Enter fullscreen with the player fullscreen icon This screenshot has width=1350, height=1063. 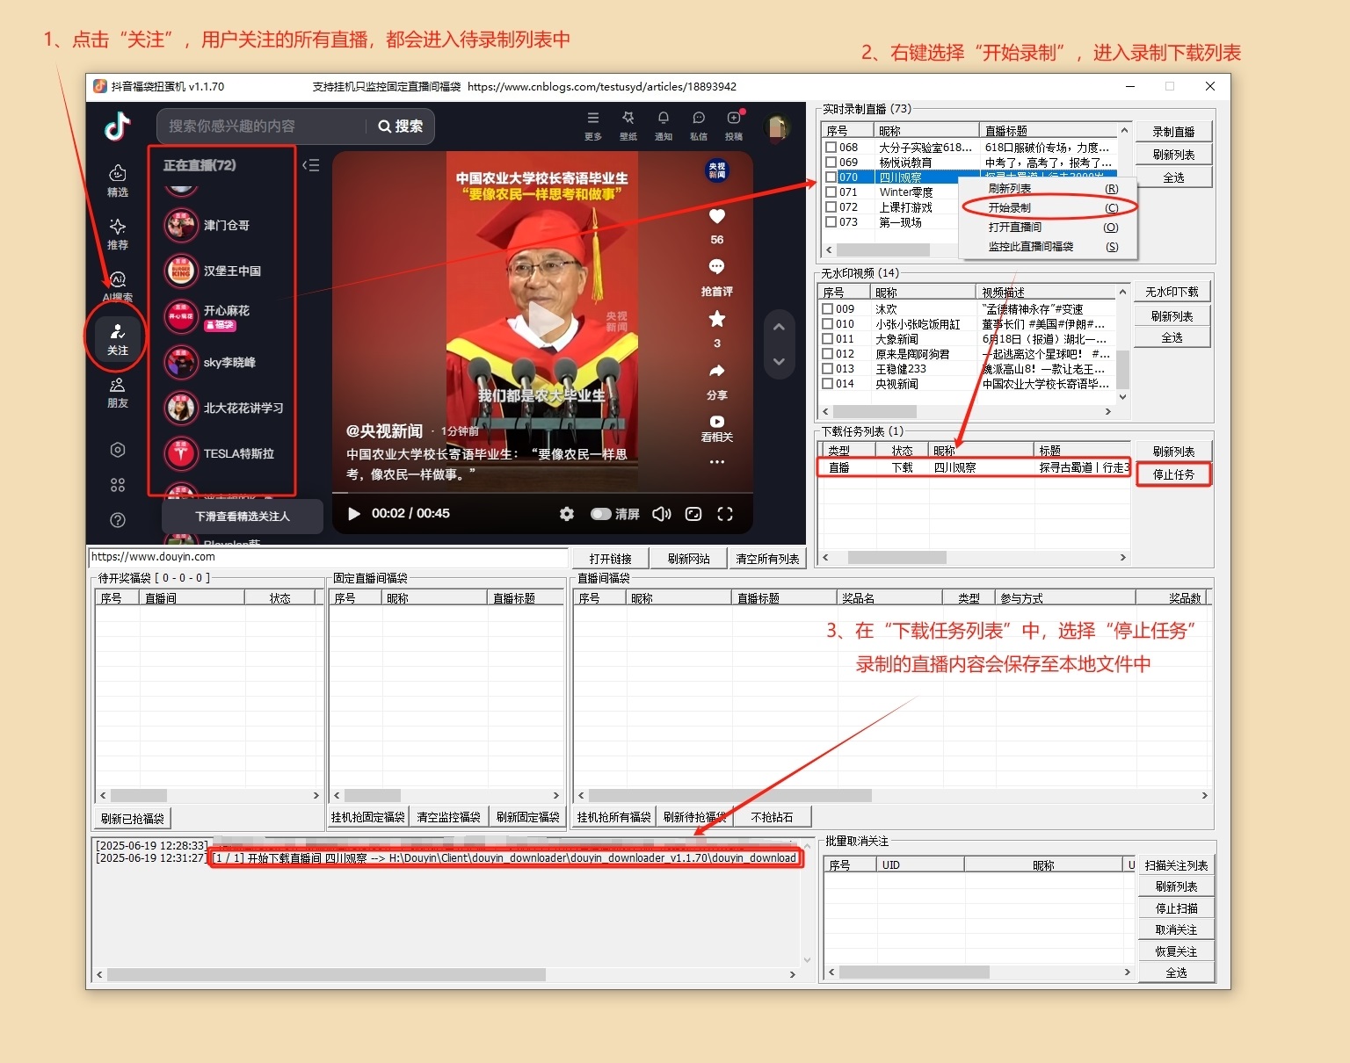725,514
